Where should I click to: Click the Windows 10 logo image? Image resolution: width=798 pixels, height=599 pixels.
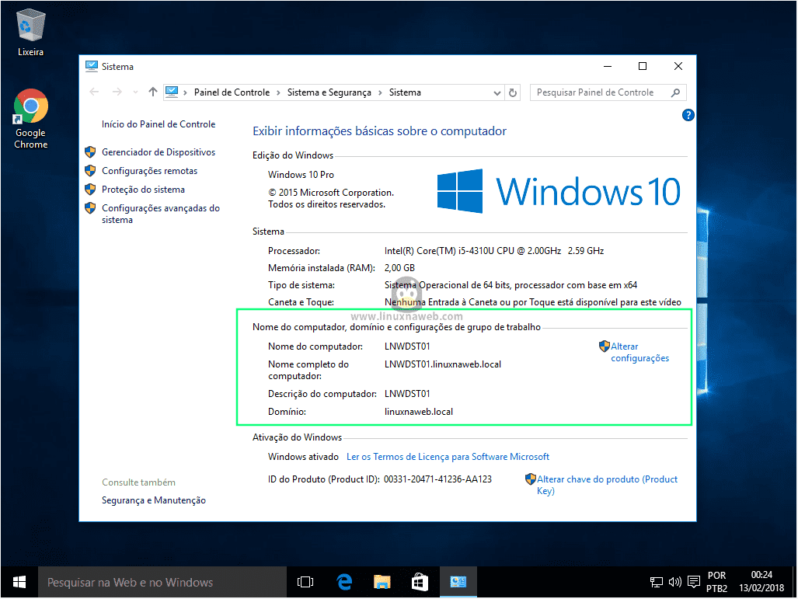point(559,191)
